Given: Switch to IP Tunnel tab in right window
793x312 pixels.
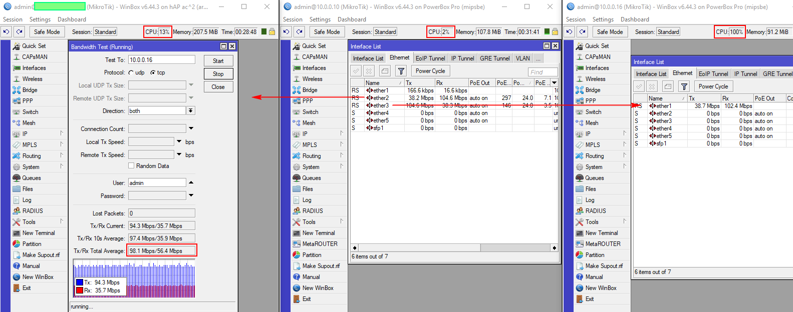Looking at the screenshot, I should 746,73.
